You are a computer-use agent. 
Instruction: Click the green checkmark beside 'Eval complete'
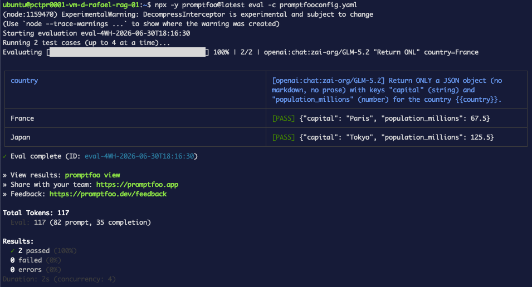[5, 156]
